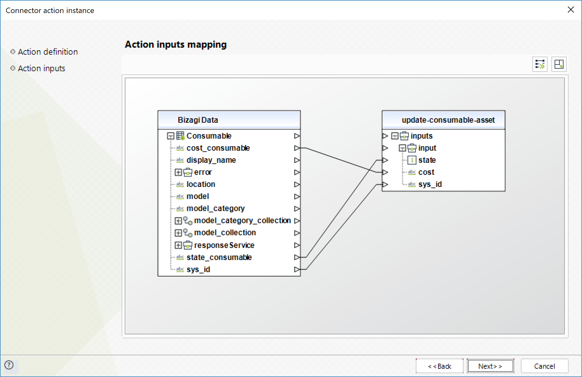The width and height of the screenshot is (582, 377).
Task: Expand the responseService node
Action: coord(178,245)
